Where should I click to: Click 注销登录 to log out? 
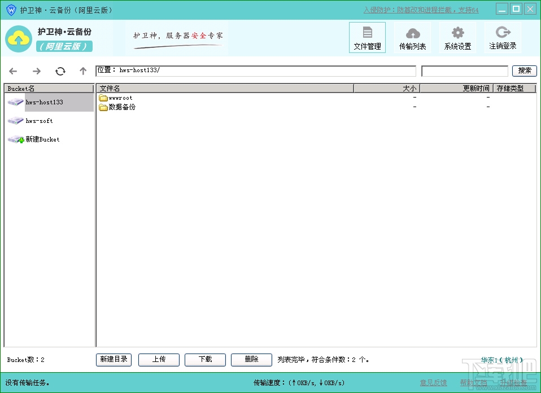(x=503, y=38)
